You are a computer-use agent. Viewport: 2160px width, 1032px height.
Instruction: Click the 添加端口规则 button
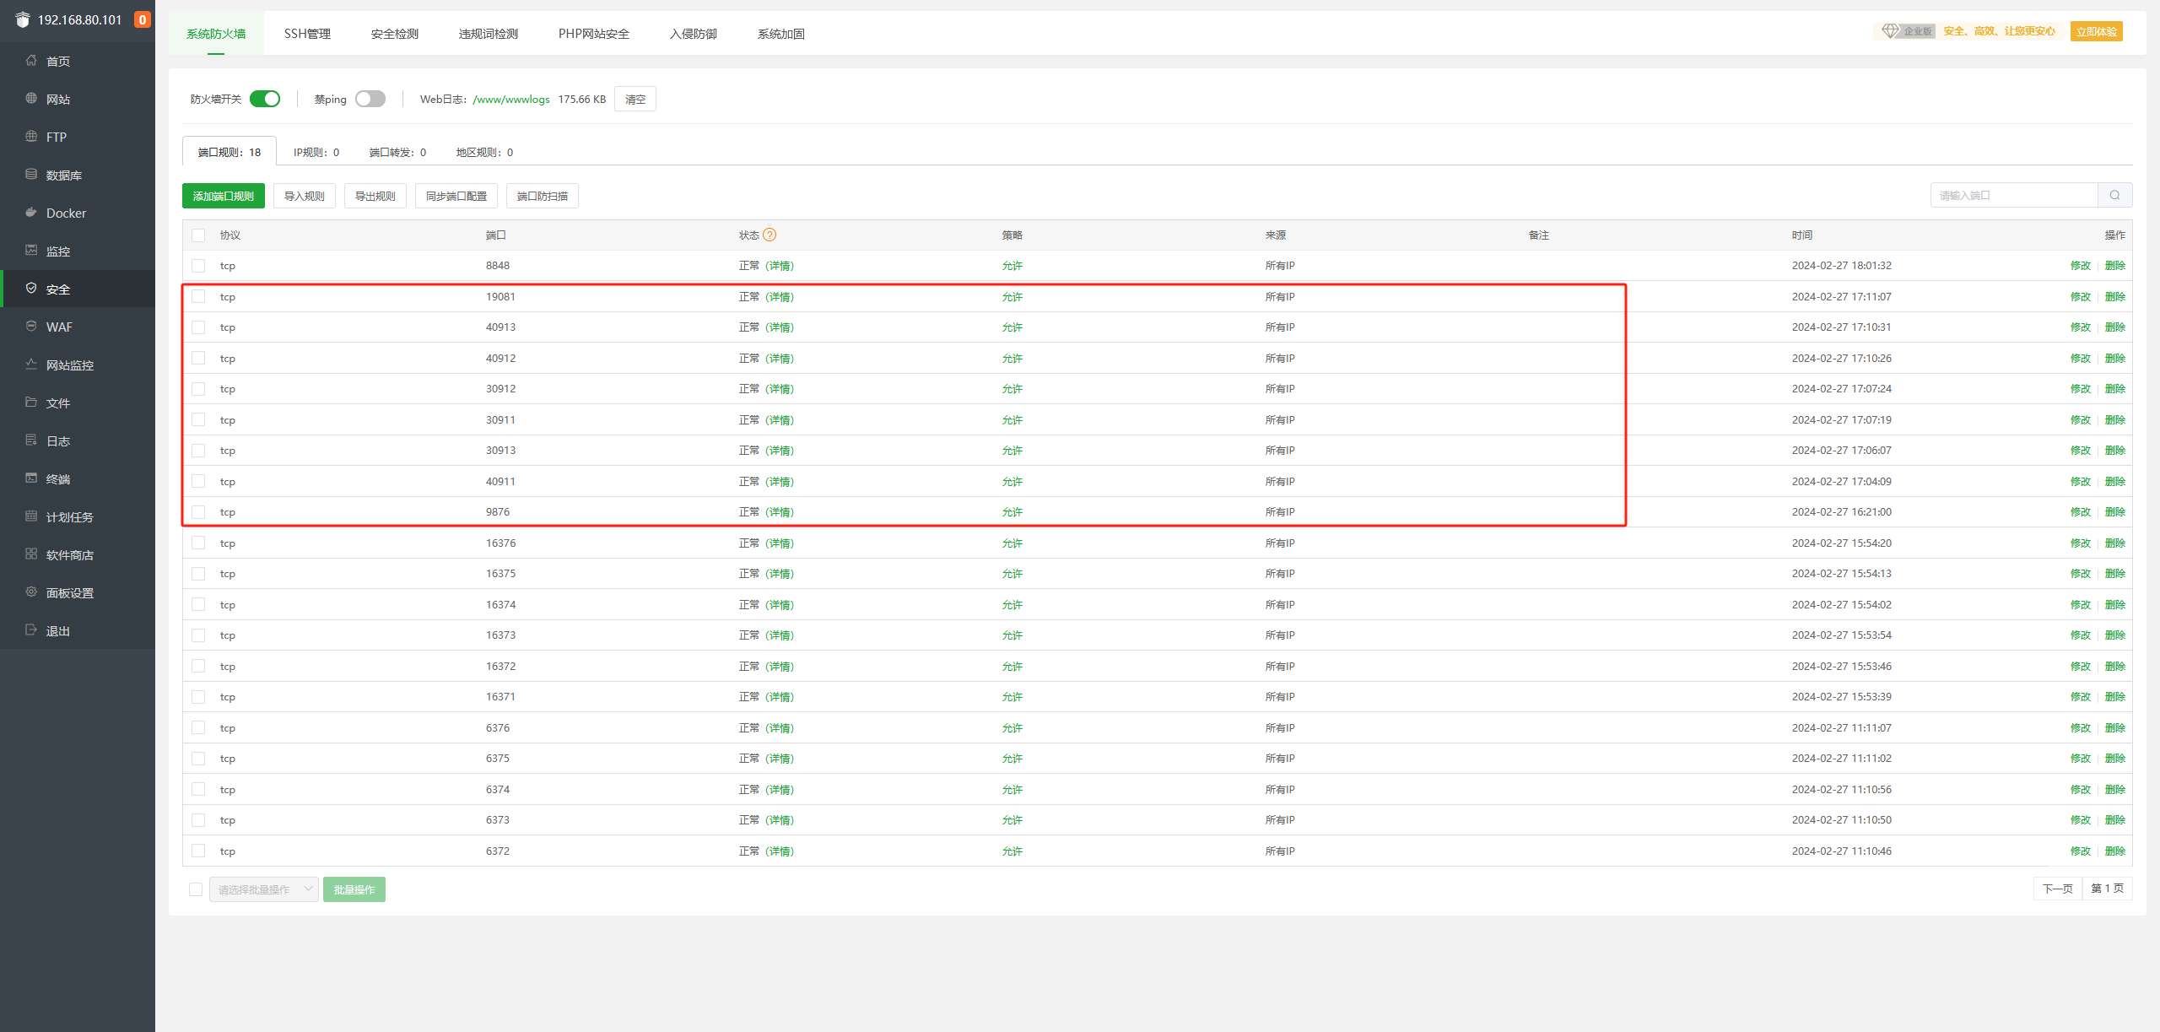[x=224, y=196]
